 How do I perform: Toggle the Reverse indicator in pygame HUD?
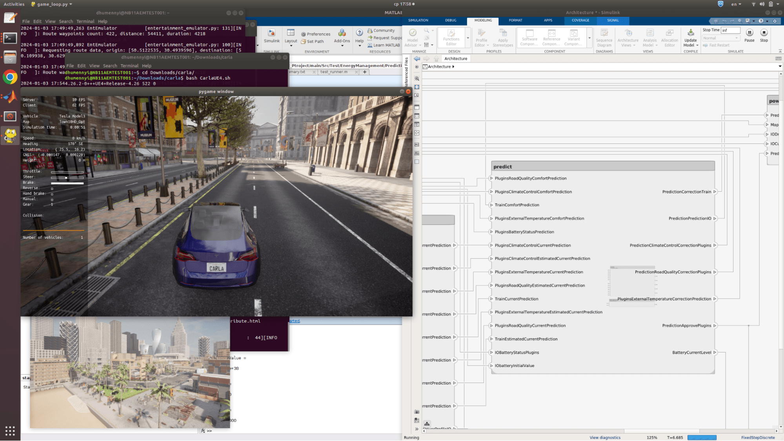[x=52, y=189]
